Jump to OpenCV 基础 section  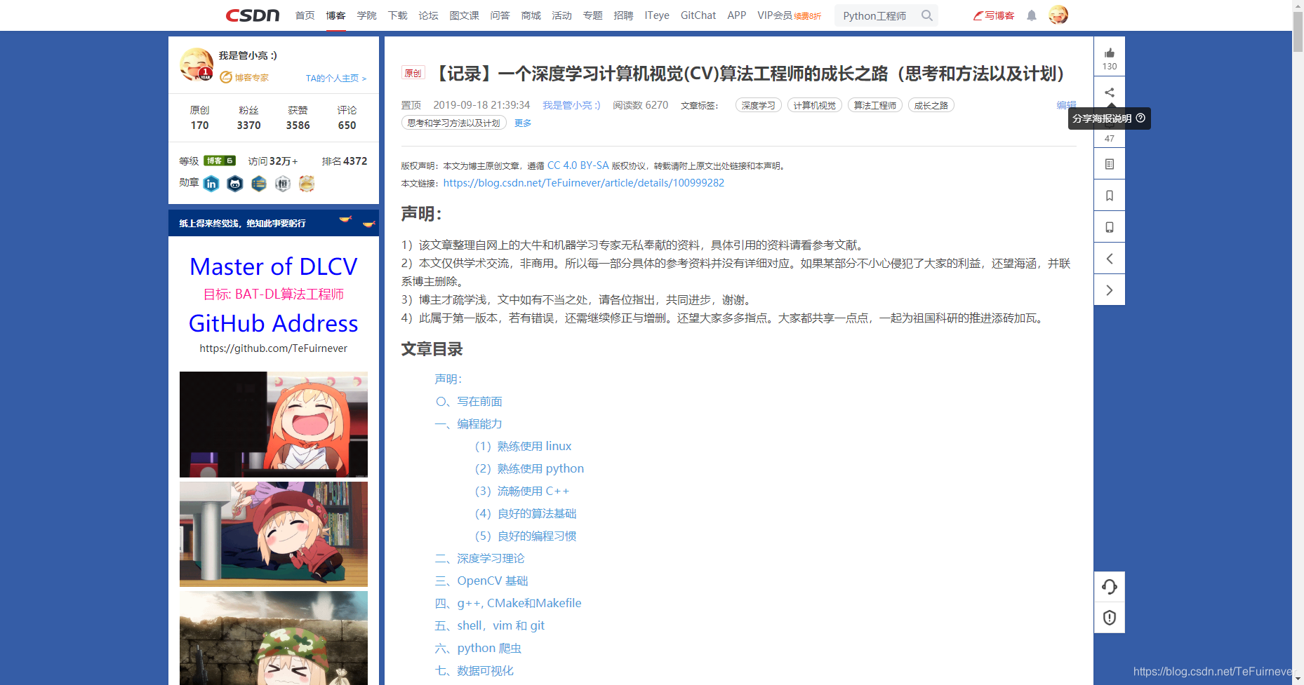(481, 581)
